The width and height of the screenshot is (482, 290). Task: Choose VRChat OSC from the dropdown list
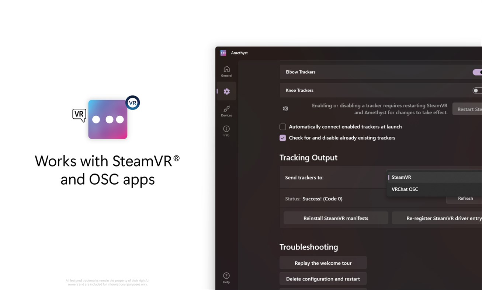tap(434, 189)
